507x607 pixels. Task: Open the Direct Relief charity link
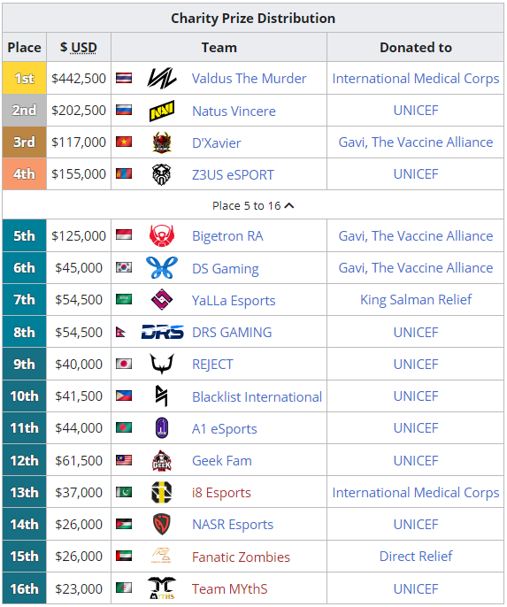[416, 557]
